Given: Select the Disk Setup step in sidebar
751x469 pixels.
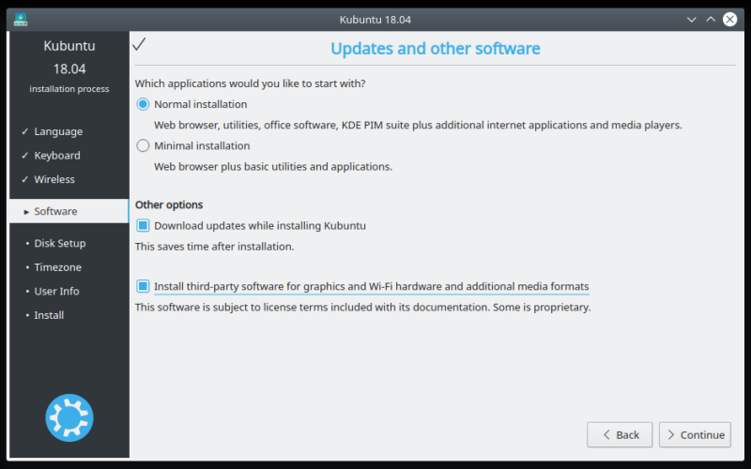Looking at the screenshot, I should [60, 243].
